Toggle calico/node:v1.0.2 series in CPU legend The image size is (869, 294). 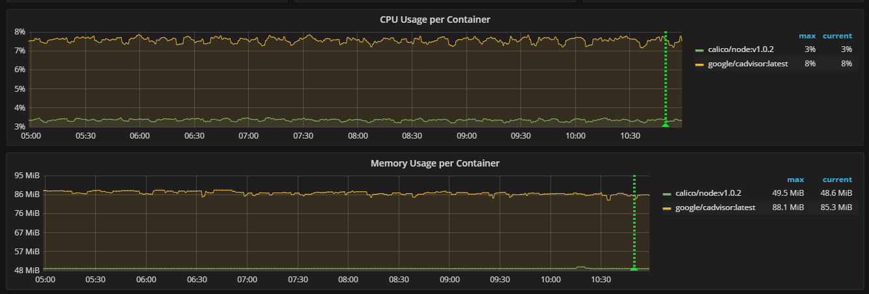click(x=742, y=49)
